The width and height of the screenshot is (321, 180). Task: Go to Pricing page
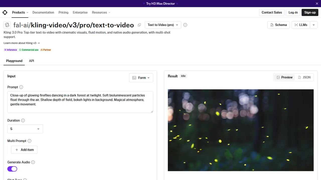[x=63, y=12]
